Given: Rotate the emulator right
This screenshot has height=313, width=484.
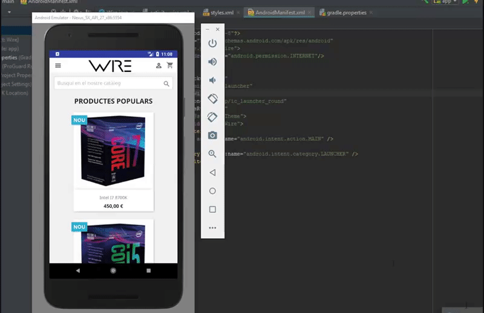Looking at the screenshot, I should pos(212,117).
